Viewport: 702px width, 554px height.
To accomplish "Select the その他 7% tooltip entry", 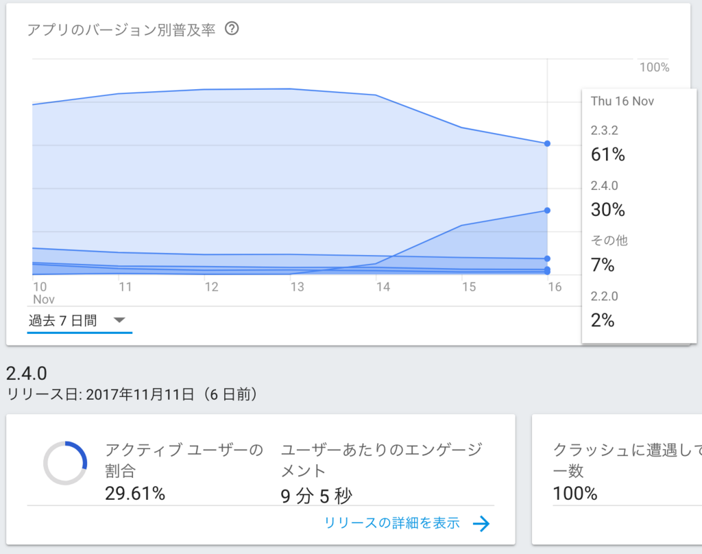I will [607, 254].
